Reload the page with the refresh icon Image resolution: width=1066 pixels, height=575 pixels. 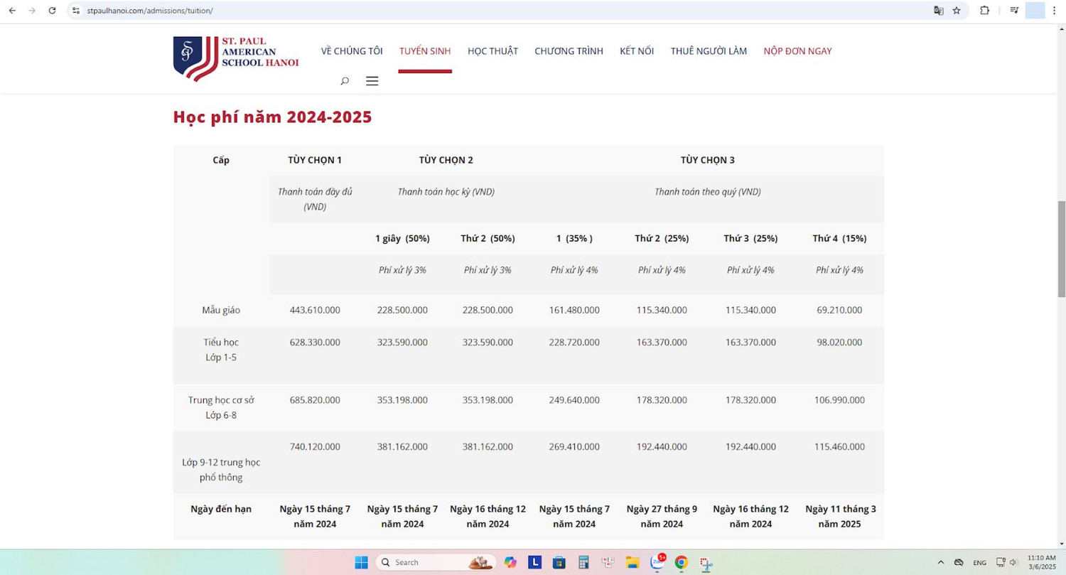52,11
